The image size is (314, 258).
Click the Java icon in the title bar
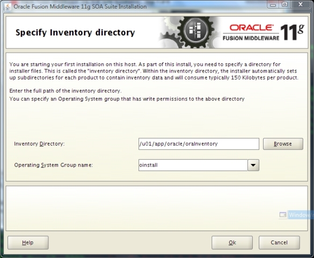pos(8,6)
